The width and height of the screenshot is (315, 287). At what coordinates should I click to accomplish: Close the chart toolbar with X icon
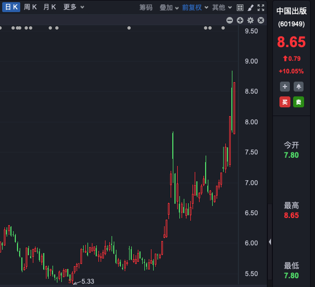tap(261, 20)
